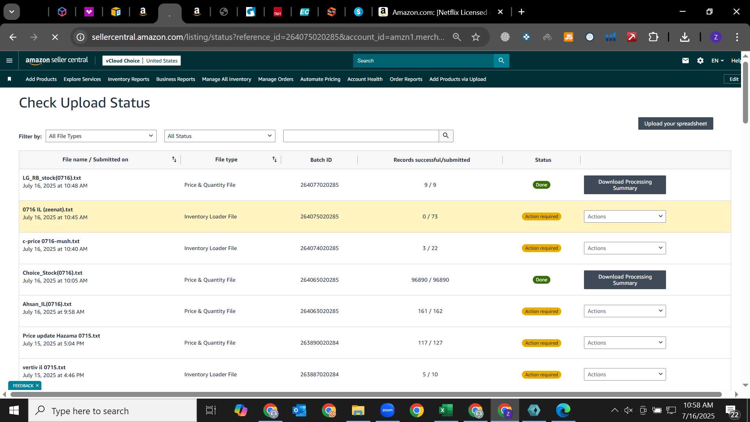Click Upload your spreadsheet button
This screenshot has width=750, height=422.
(675, 123)
